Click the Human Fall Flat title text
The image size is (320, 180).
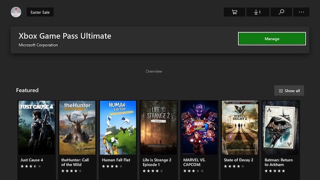coord(116,160)
